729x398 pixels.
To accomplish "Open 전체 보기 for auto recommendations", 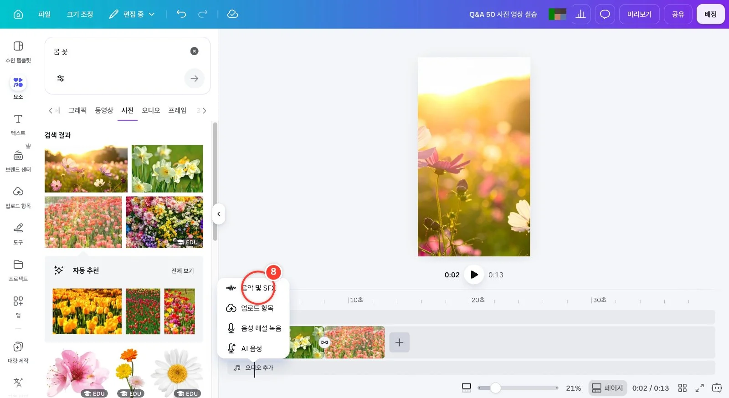I will tap(182, 270).
